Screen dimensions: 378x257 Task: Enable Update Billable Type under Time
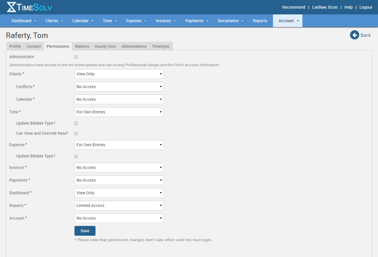pos(76,123)
